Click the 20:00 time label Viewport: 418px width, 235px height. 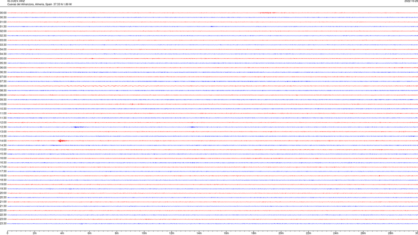pos(3,193)
